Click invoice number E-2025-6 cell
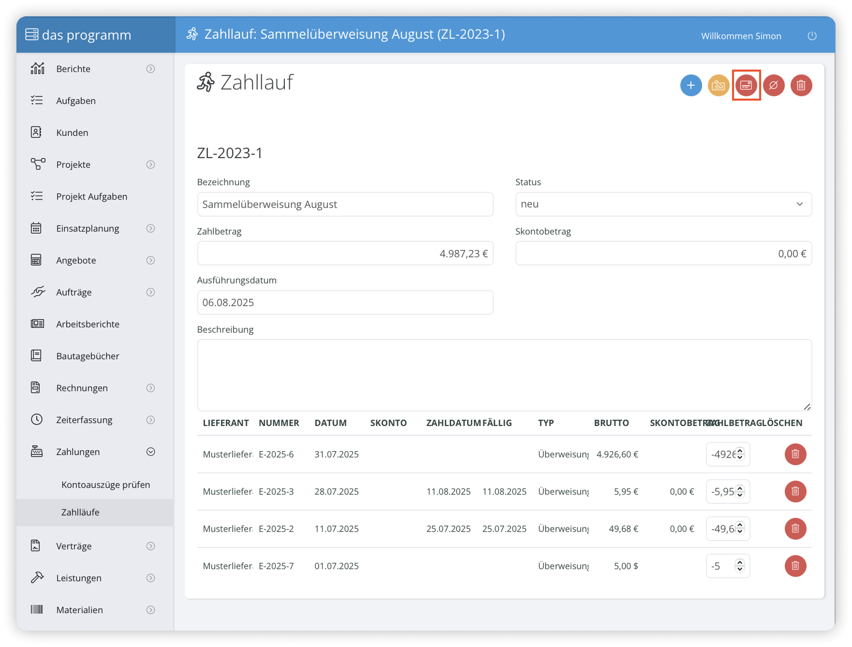852x647 pixels. [x=276, y=454]
